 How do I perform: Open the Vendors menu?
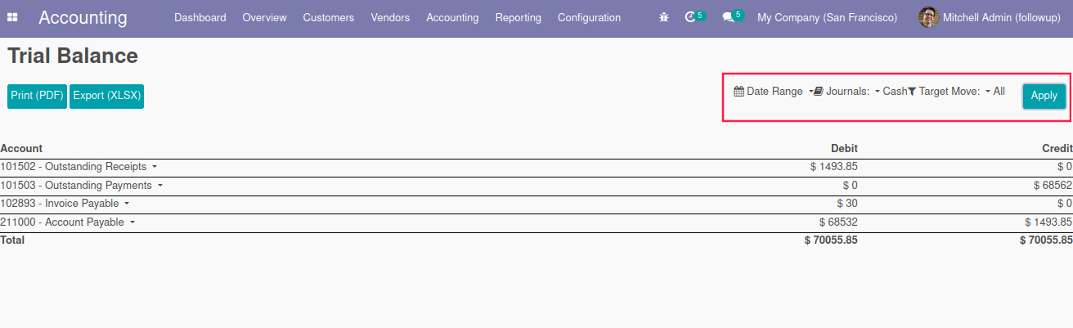[x=390, y=17]
